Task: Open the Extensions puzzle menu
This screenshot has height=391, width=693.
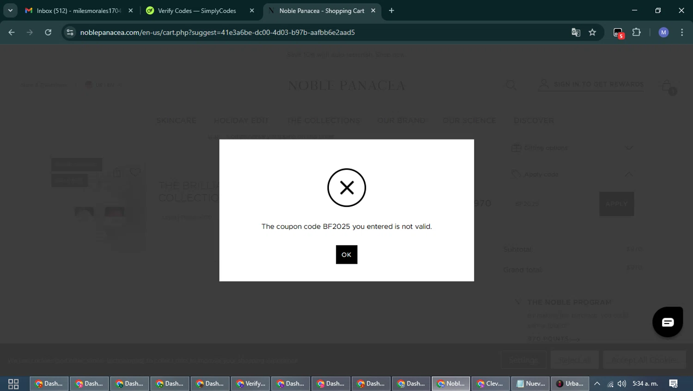Action: click(637, 32)
